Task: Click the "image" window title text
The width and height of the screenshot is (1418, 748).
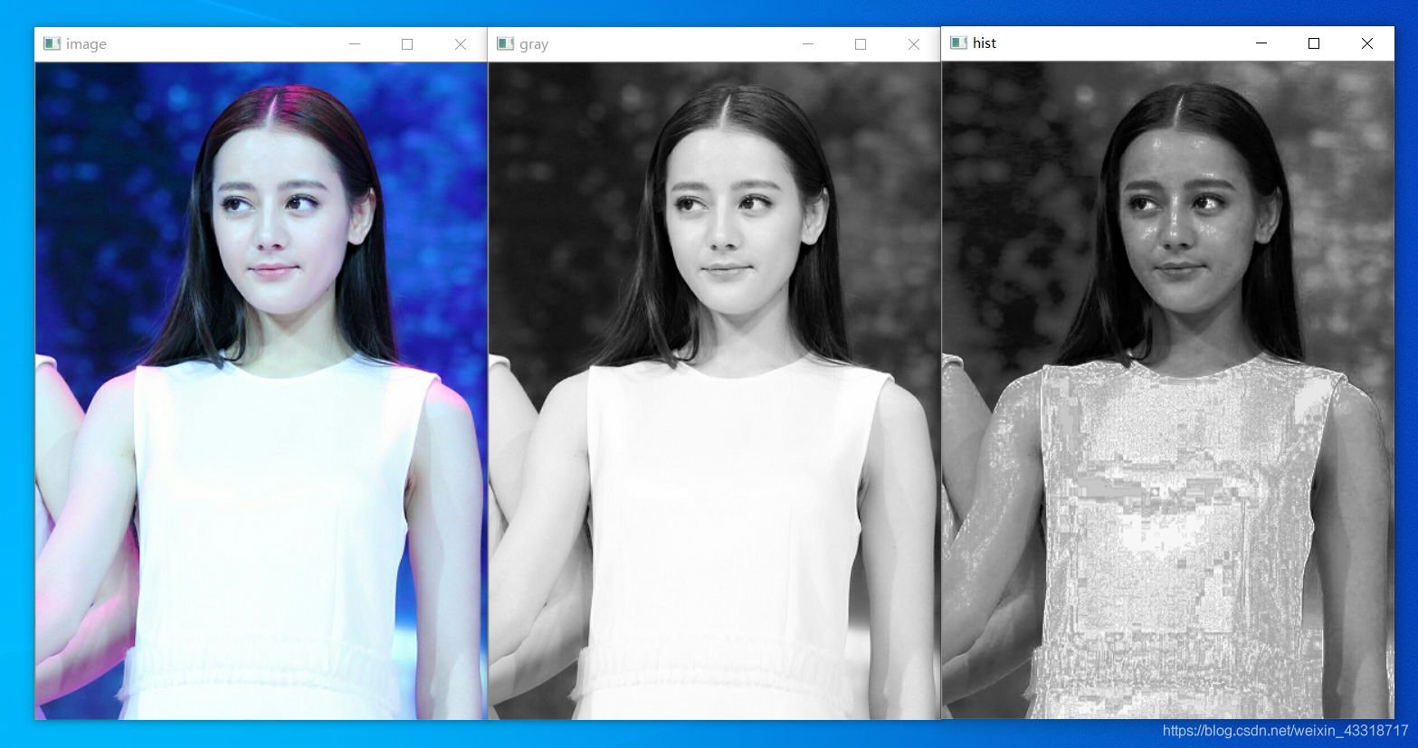Action: 86,44
